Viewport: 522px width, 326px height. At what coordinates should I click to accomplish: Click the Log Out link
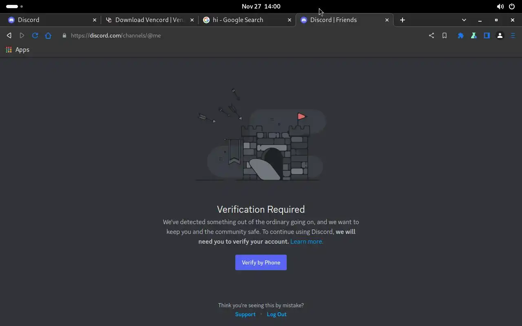pos(276,314)
